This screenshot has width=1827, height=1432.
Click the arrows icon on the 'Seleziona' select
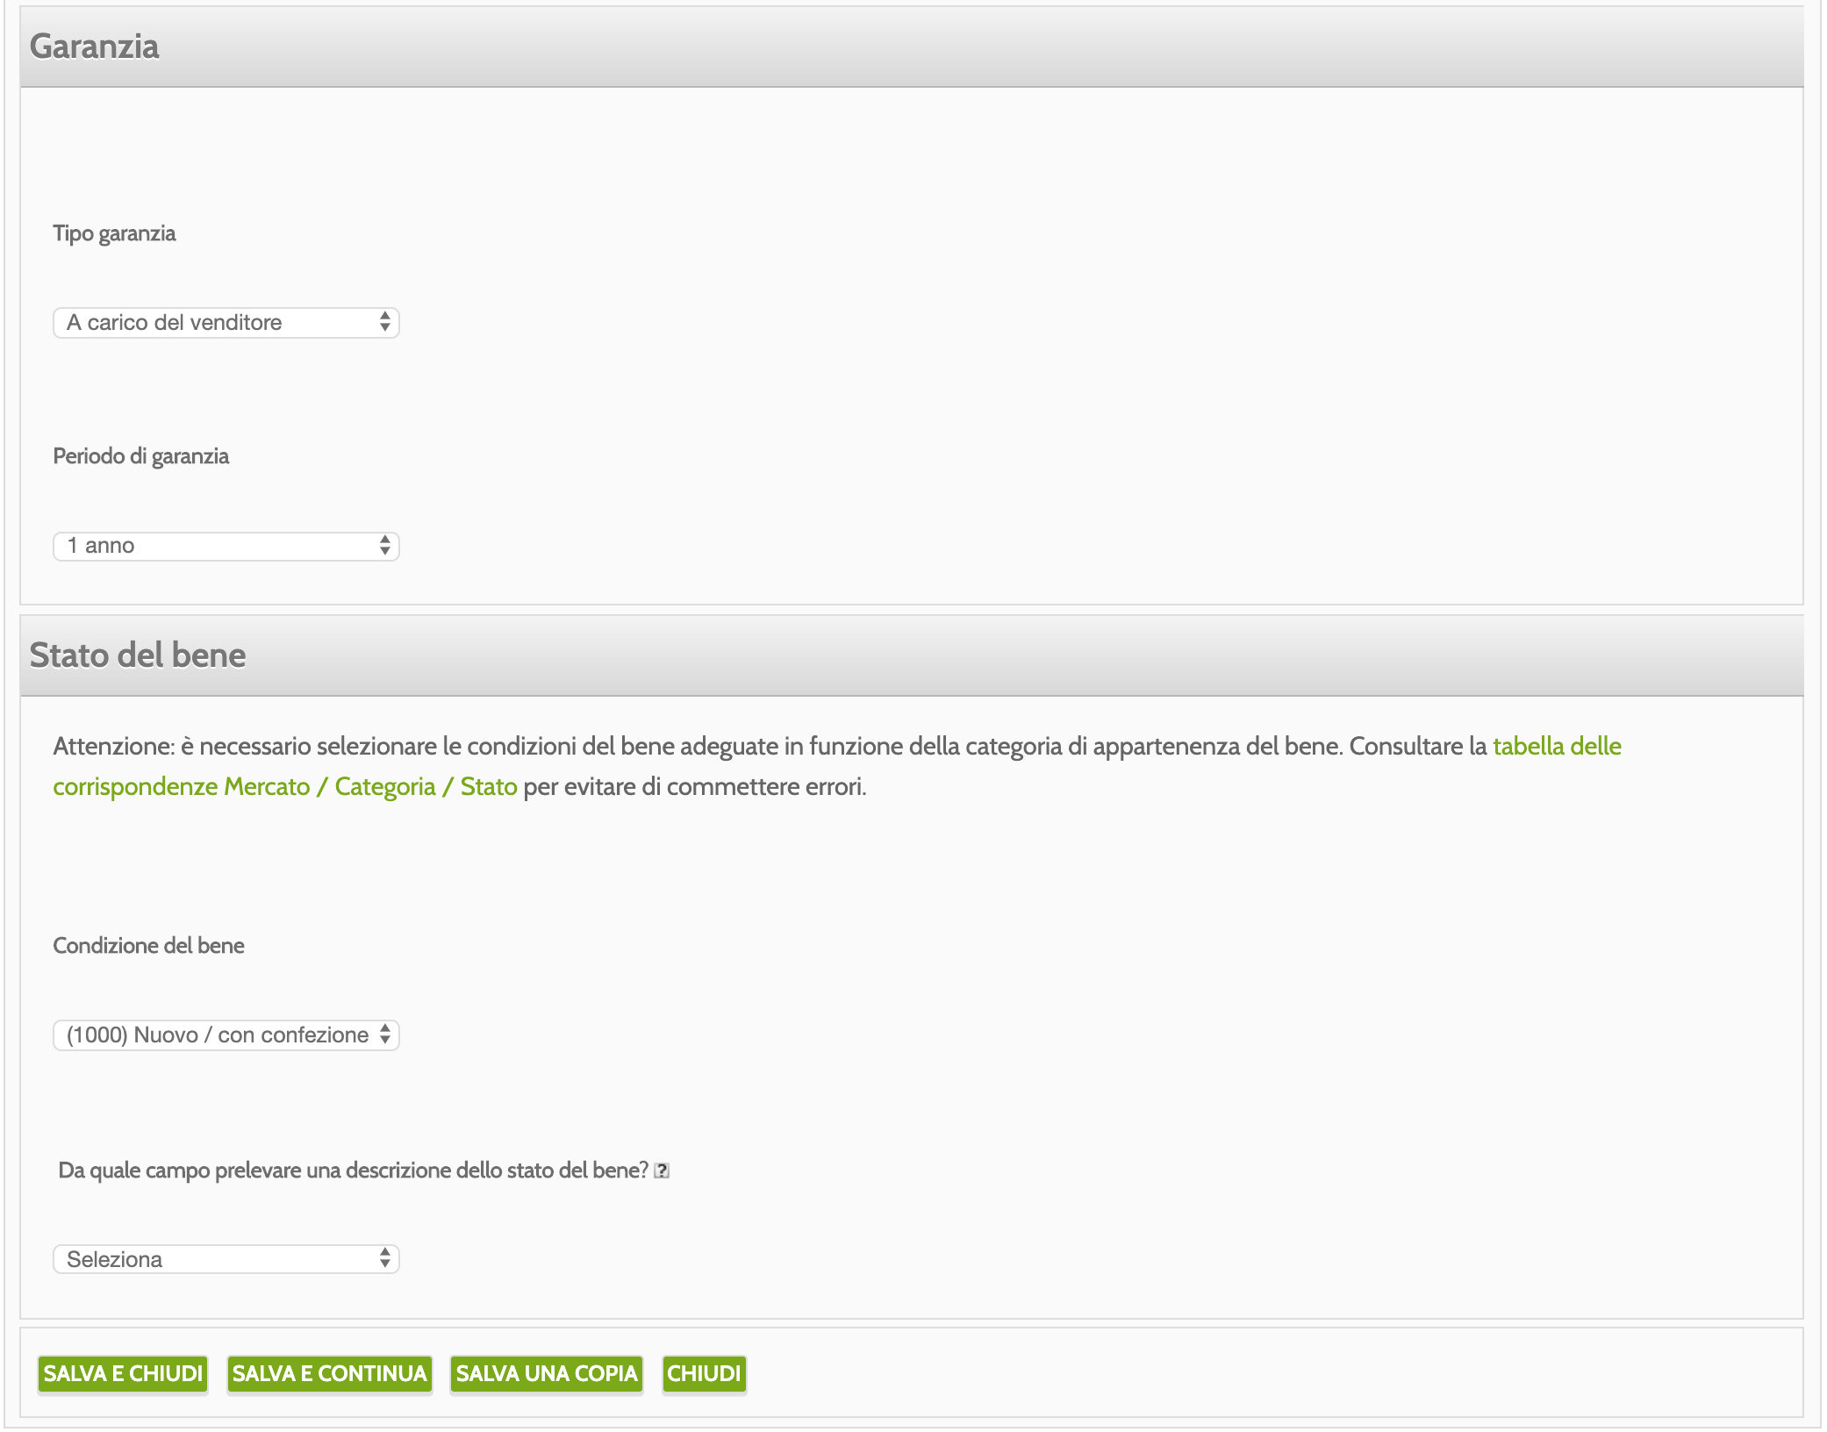[x=384, y=1258]
